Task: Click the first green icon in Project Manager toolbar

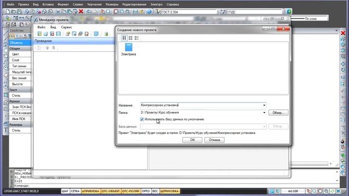Action: [39, 34]
